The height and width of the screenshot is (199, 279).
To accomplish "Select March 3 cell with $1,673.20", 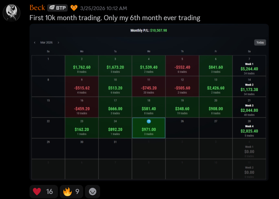I will (x=115, y=65).
